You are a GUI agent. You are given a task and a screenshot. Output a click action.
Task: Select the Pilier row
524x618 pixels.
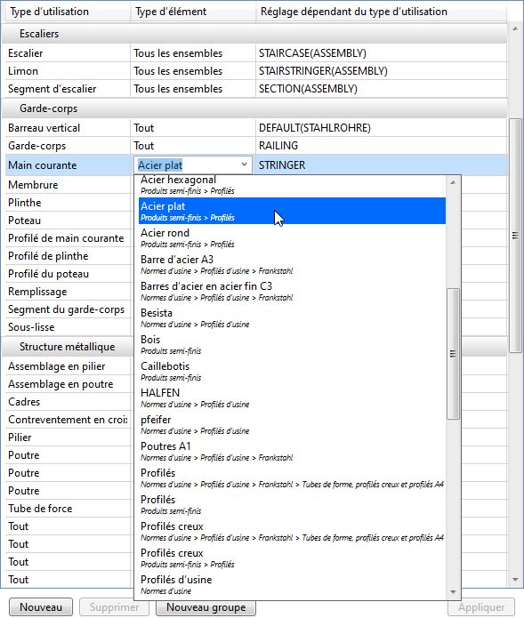point(68,437)
